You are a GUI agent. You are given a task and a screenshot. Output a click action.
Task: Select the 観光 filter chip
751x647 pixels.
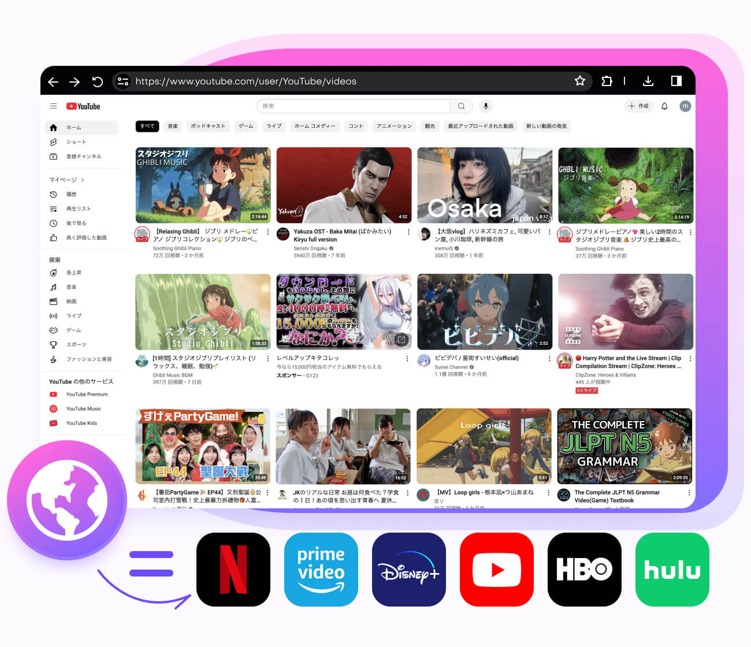click(430, 126)
